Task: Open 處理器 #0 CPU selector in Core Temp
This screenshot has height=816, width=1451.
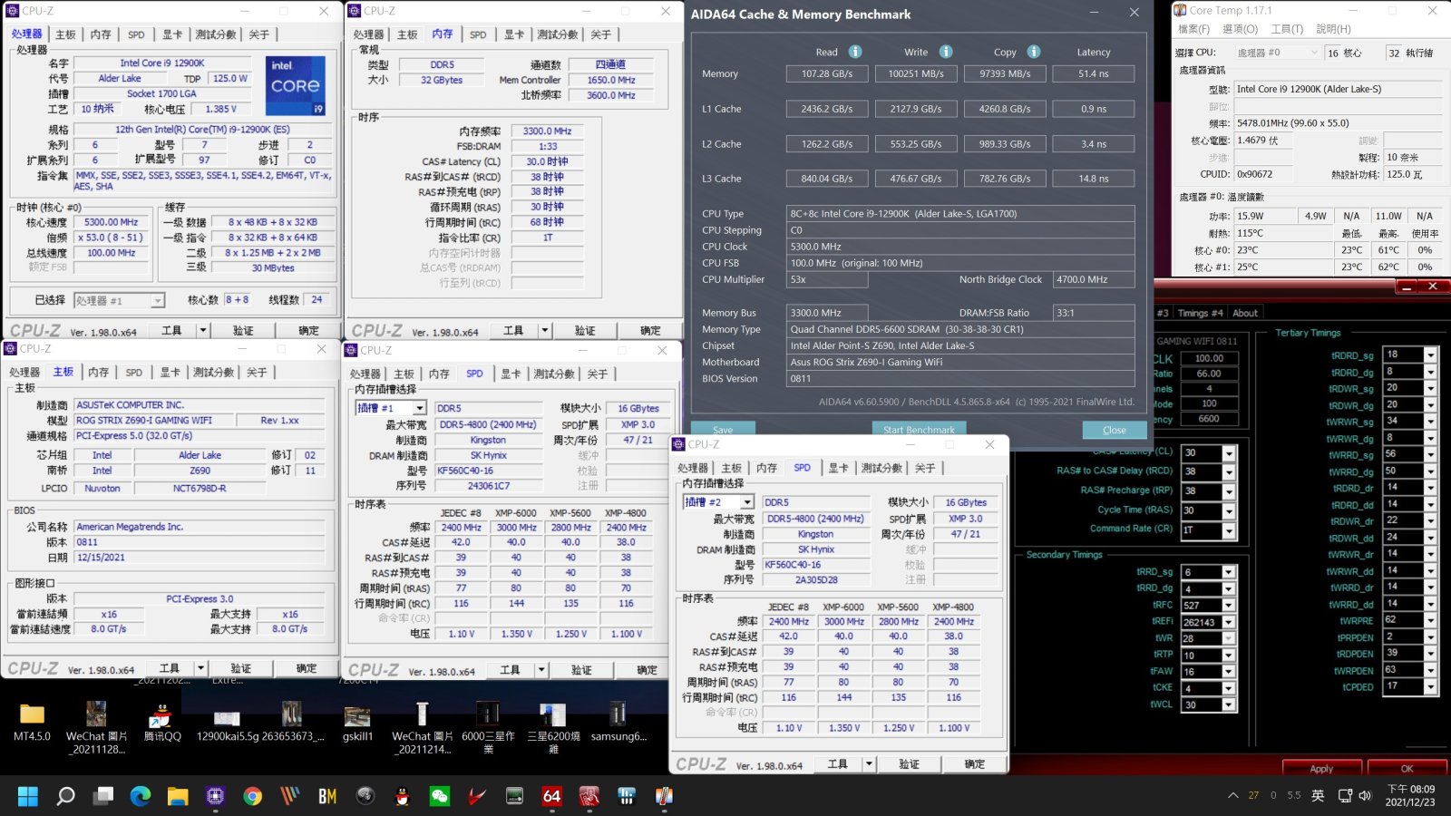Action: coord(1276,53)
